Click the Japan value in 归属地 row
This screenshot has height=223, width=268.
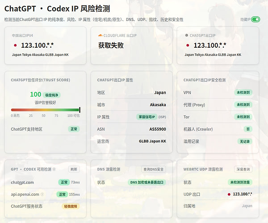coord(247,206)
